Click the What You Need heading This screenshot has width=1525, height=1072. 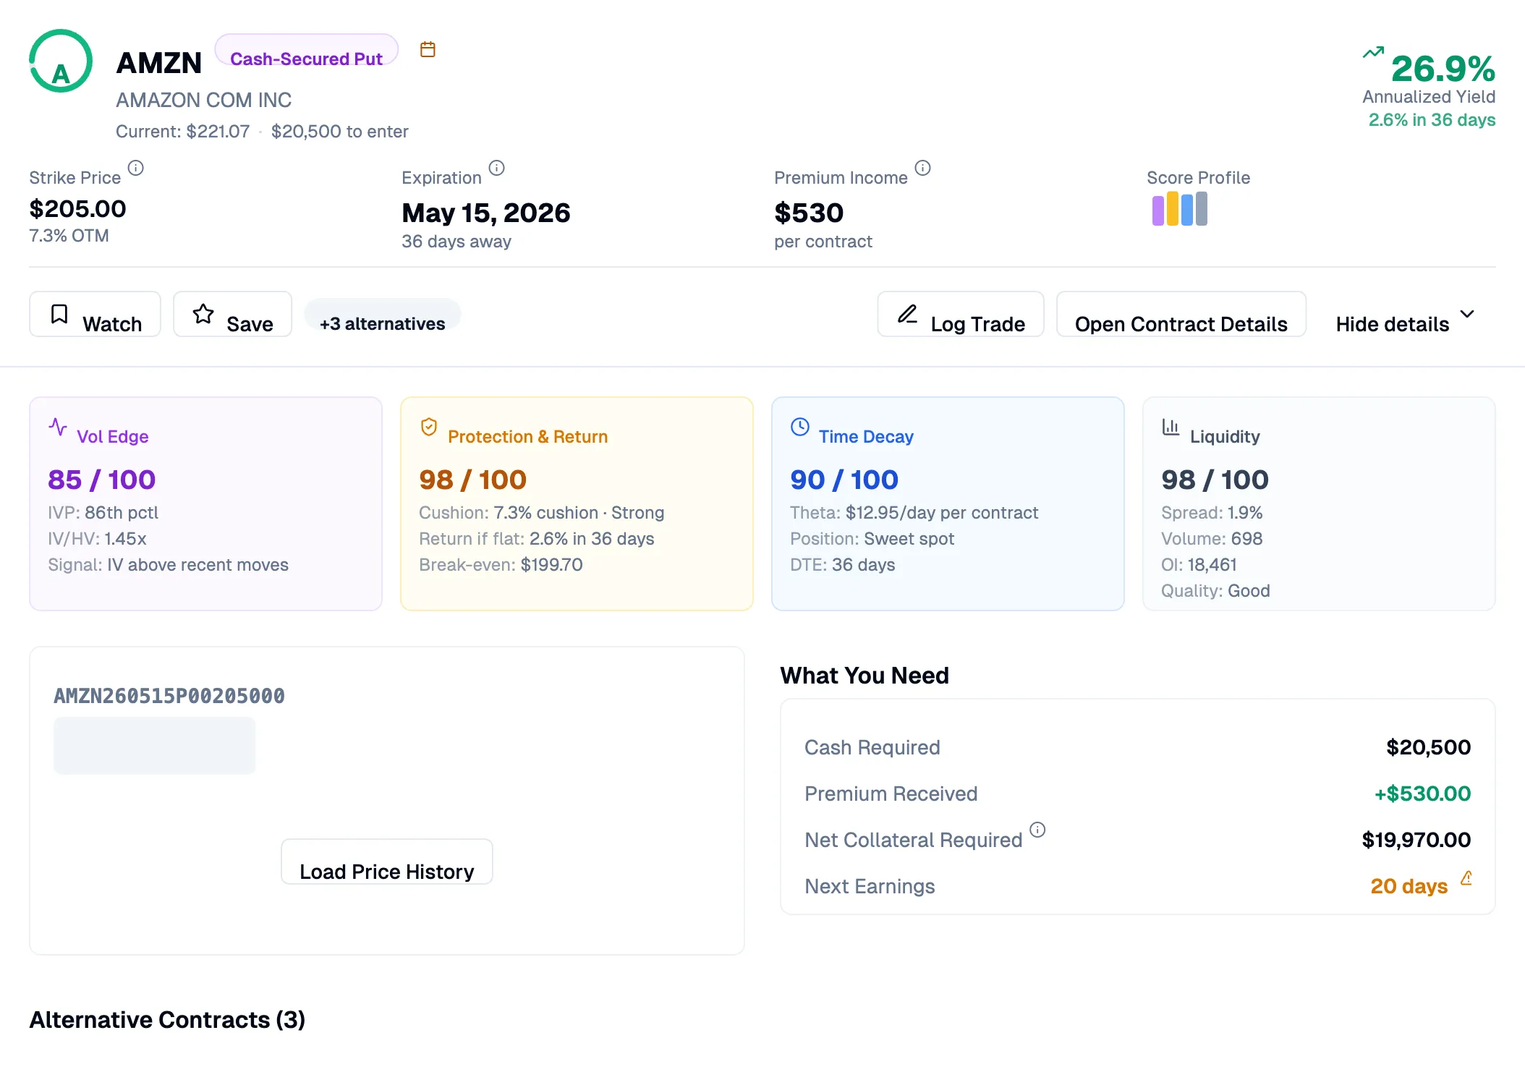(x=865, y=676)
